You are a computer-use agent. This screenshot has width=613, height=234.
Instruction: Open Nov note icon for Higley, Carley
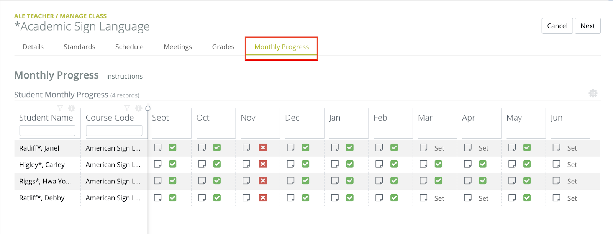(246, 164)
